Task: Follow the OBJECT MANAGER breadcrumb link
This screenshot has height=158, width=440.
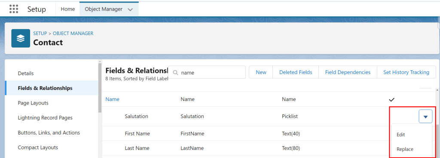Action: point(73,33)
